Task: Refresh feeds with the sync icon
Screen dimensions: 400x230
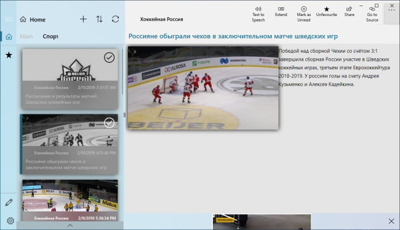Action: pos(115,19)
